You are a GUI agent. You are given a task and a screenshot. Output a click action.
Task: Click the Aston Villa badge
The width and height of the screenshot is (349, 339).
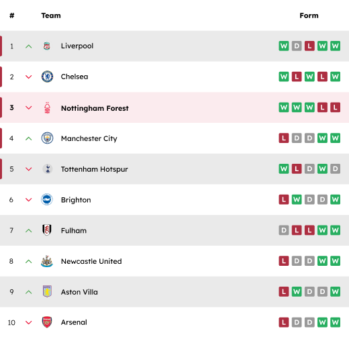pos(47,291)
